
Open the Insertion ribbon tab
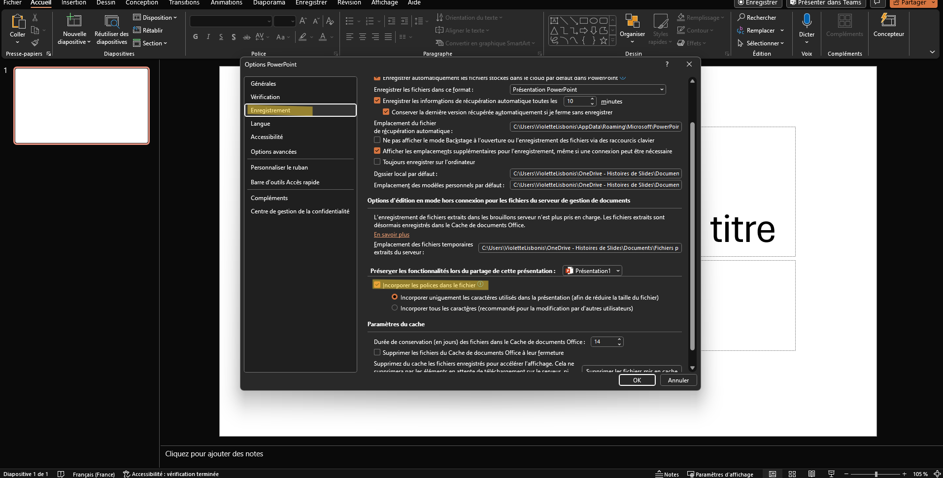[x=74, y=3]
